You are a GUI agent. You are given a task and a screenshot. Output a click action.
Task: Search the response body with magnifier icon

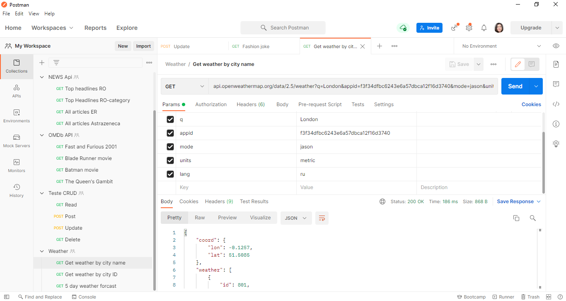[x=533, y=218]
